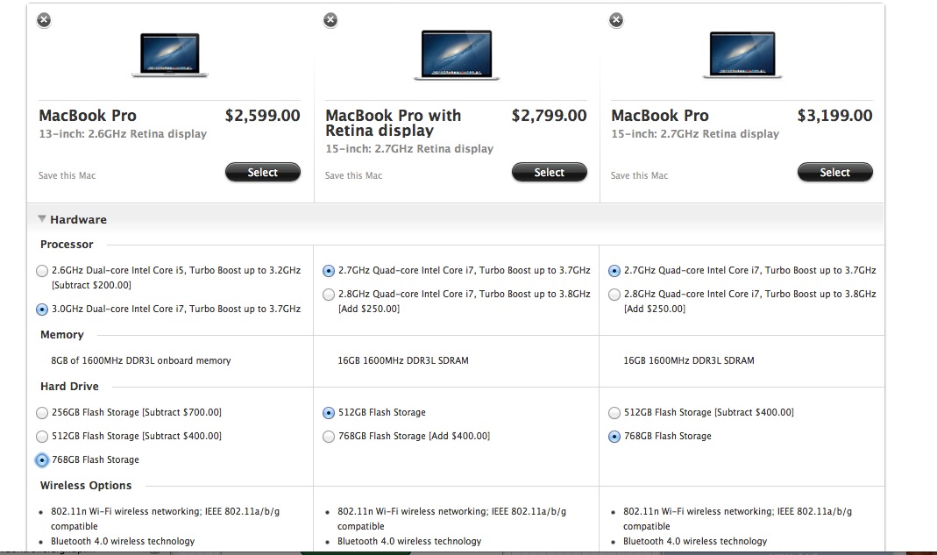Image resolution: width=937 pixels, height=555 pixels.
Task: Click the $2,799.00 MacBook Pro laptop image
Action: (x=457, y=55)
